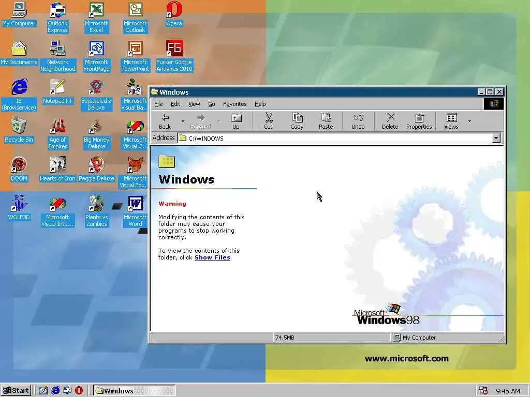
Task: Select the Opera desktop shortcut
Action: click(174, 14)
